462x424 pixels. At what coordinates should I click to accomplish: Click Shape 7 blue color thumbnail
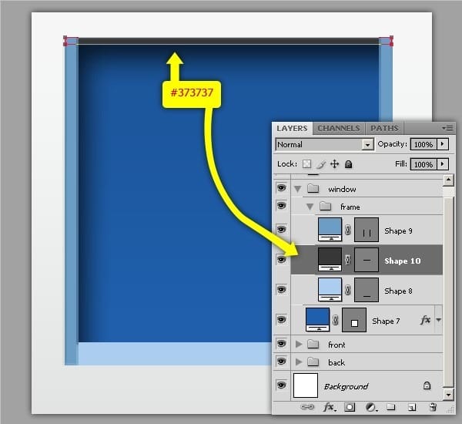(317, 320)
